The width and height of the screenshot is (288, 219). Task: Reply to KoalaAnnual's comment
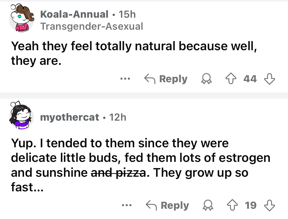[166, 79]
